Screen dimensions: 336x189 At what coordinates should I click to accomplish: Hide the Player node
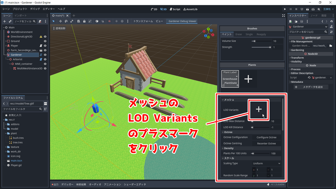pos(45,46)
